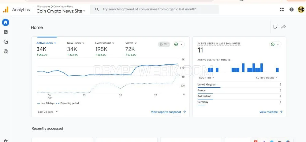Open the Reports bar chart icon
The image size is (306, 142).
pos(6,32)
